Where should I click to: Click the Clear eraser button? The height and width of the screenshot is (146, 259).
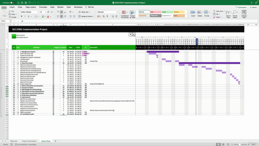pyautogui.click(x=217, y=17)
